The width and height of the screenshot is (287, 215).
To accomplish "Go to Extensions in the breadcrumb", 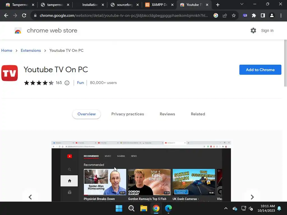I will [31, 50].
